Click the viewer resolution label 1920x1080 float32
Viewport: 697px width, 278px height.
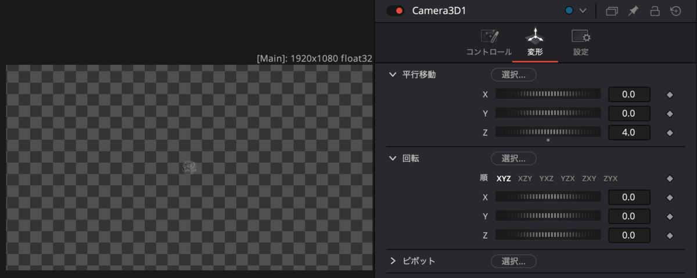[x=314, y=58]
